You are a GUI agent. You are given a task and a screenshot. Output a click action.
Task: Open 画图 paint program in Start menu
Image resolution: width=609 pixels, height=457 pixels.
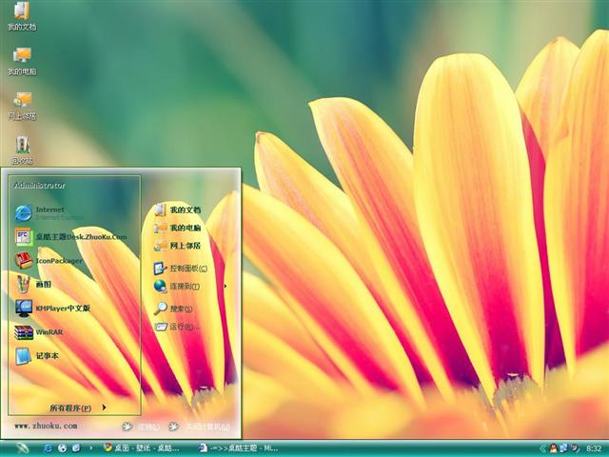click(33, 284)
